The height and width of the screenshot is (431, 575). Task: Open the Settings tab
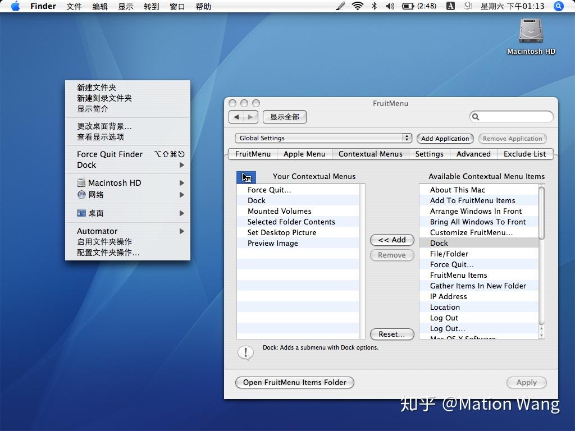coord(430,154)
